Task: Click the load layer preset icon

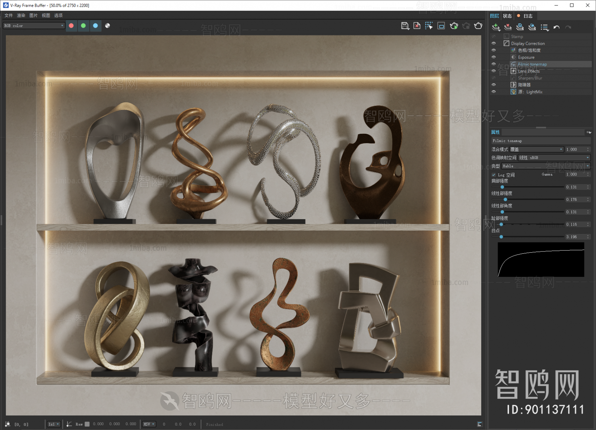Action: [532, 27]
